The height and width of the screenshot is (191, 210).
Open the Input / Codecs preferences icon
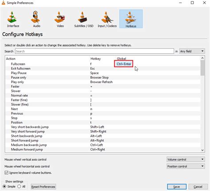(x=107, y=19)
